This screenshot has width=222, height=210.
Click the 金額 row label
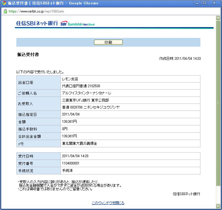39,122
